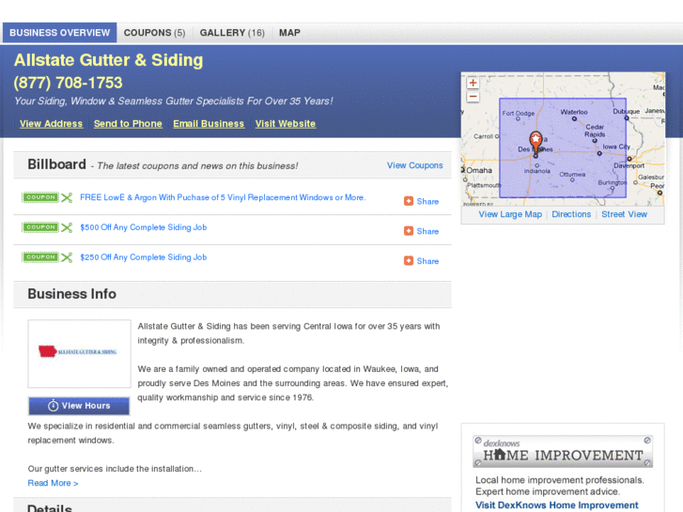683x512 pixels.
Task: Open the $250 Off Any Complete Siding Job coupon
Action: [144, 257]
